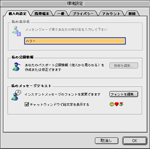Click the disabled 情報を編集... button
Image resolution: width=150 pixels, height=149 pixels.
coord(124,65)
